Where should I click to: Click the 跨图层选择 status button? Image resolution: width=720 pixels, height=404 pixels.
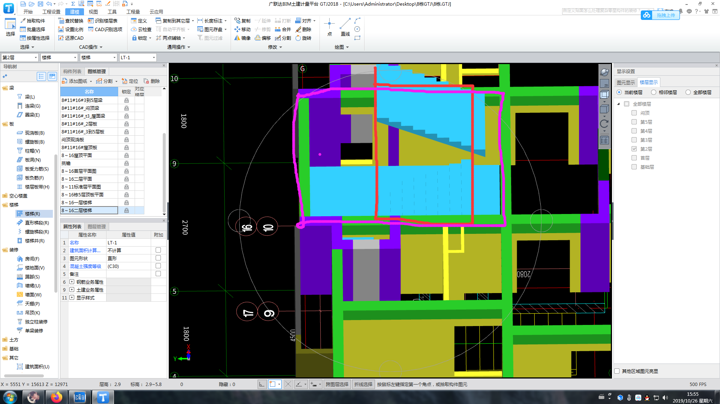pyautogui.click(x=337, y=384)
